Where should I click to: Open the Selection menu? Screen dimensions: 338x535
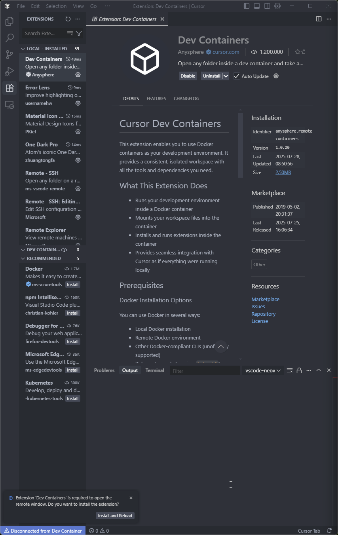[x=56, y=6]
